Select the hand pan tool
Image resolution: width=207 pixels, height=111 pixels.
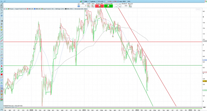point(2,18)
